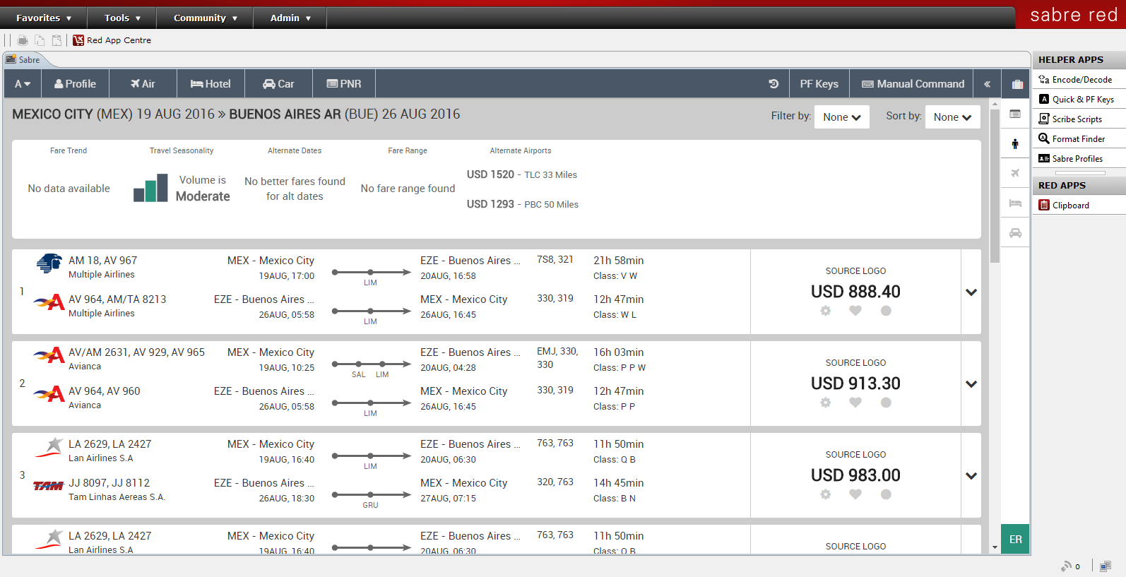Open the Sort by dropdown
The width and height of the screenshot is (1126, 577).
pyautogui.click(x=952, y=117)
